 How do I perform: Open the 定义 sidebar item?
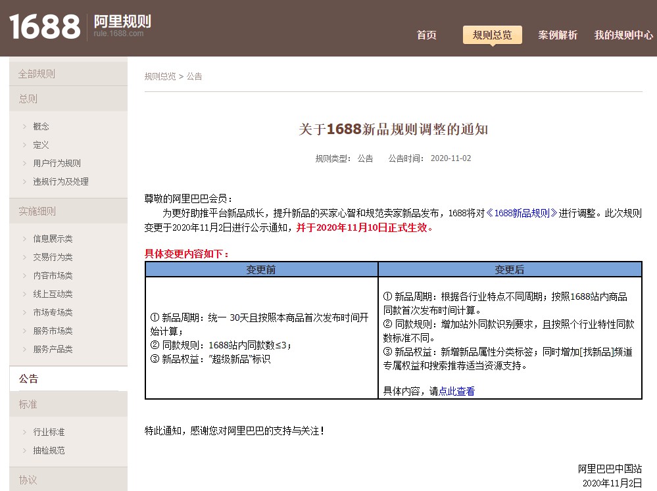(41, 145)
